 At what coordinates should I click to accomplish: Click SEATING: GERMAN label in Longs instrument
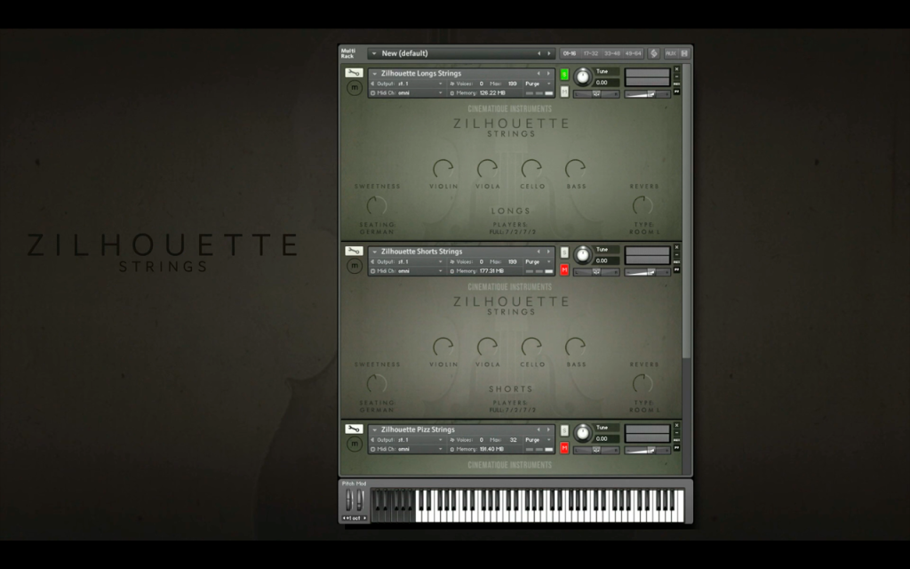377,228
